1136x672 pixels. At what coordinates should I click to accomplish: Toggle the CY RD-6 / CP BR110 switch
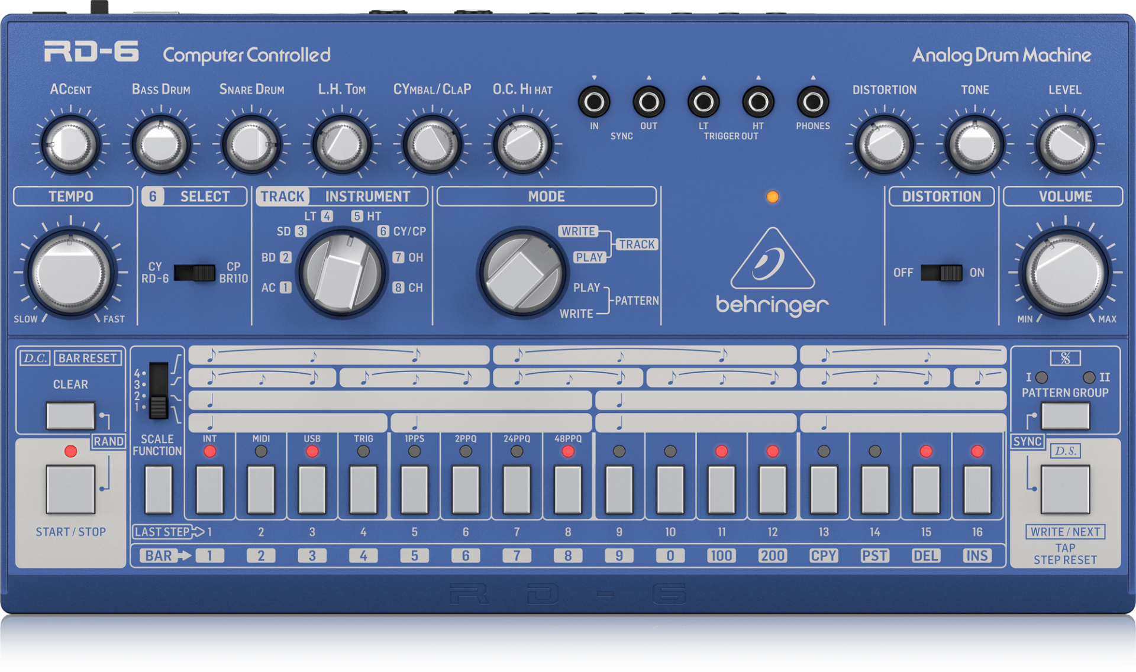pos(195,273)
